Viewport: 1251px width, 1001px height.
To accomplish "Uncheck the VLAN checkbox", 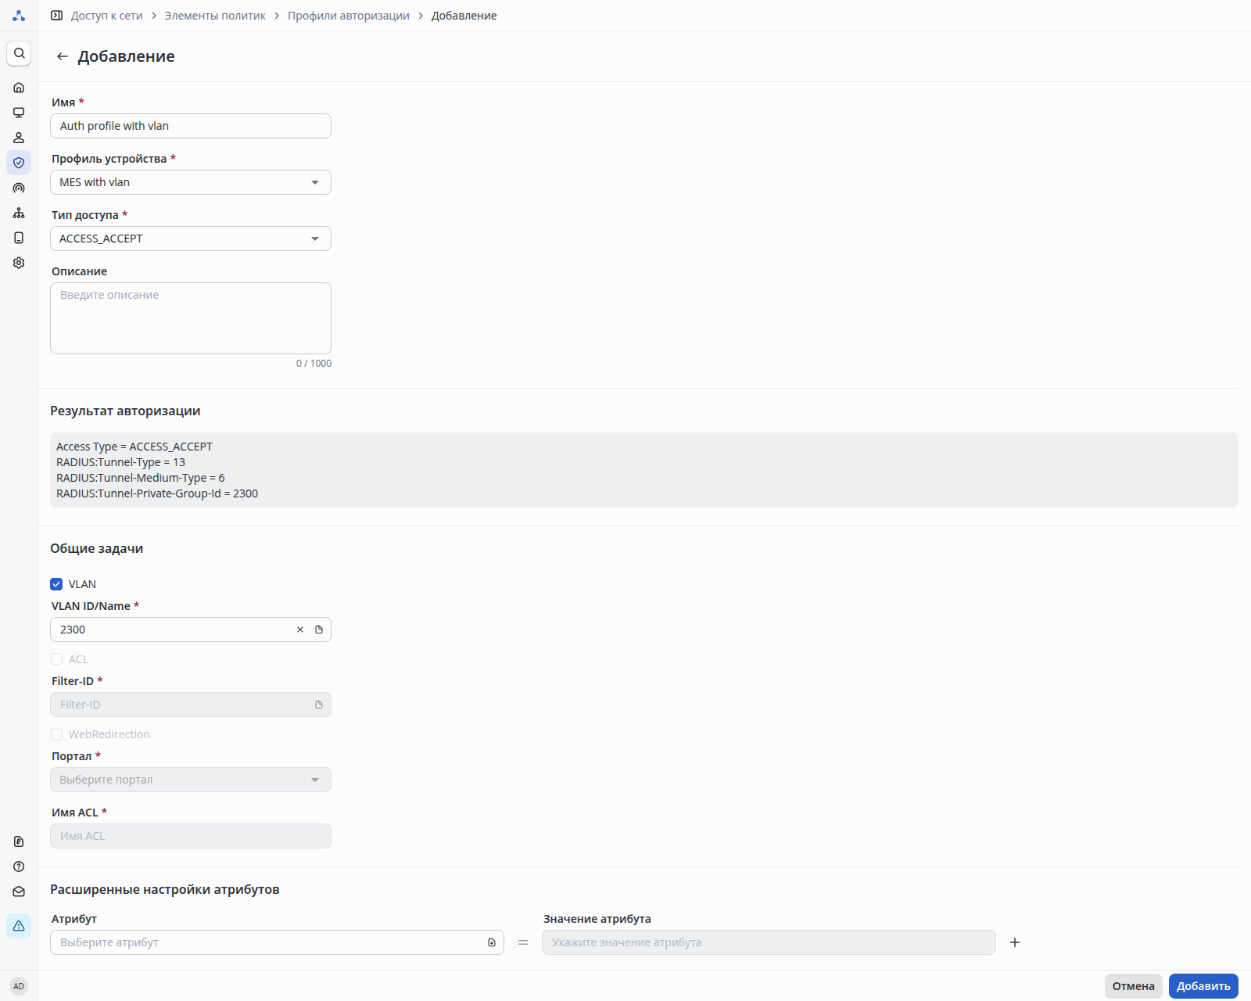I will 56,584.
